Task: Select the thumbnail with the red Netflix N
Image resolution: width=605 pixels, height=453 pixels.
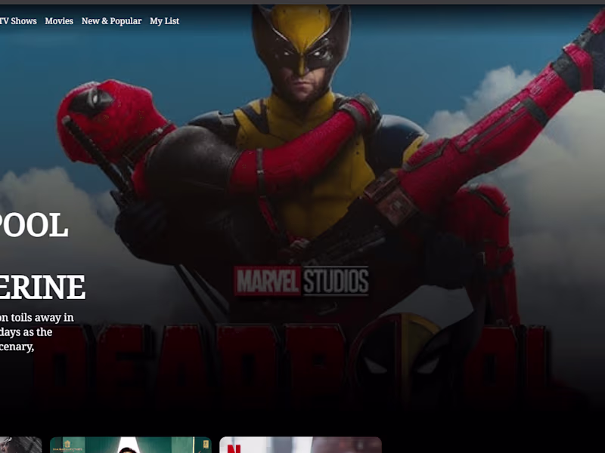Action: tap(300, 445)
